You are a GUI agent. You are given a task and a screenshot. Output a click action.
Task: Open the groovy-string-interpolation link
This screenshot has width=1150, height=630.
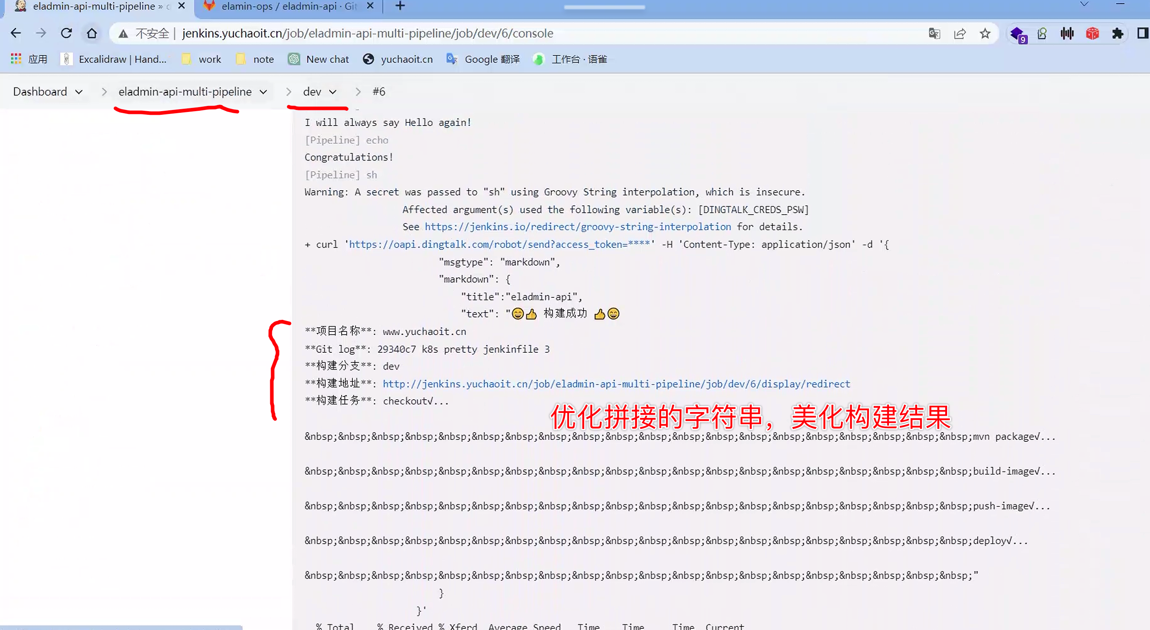(x=578, y=227)
